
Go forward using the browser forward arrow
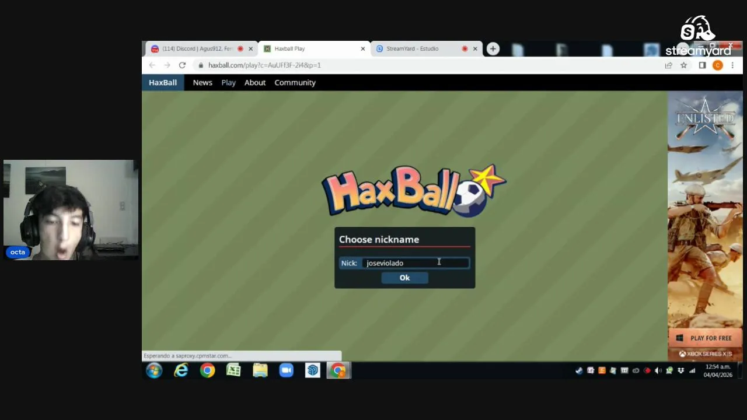(x=167, y=65)
